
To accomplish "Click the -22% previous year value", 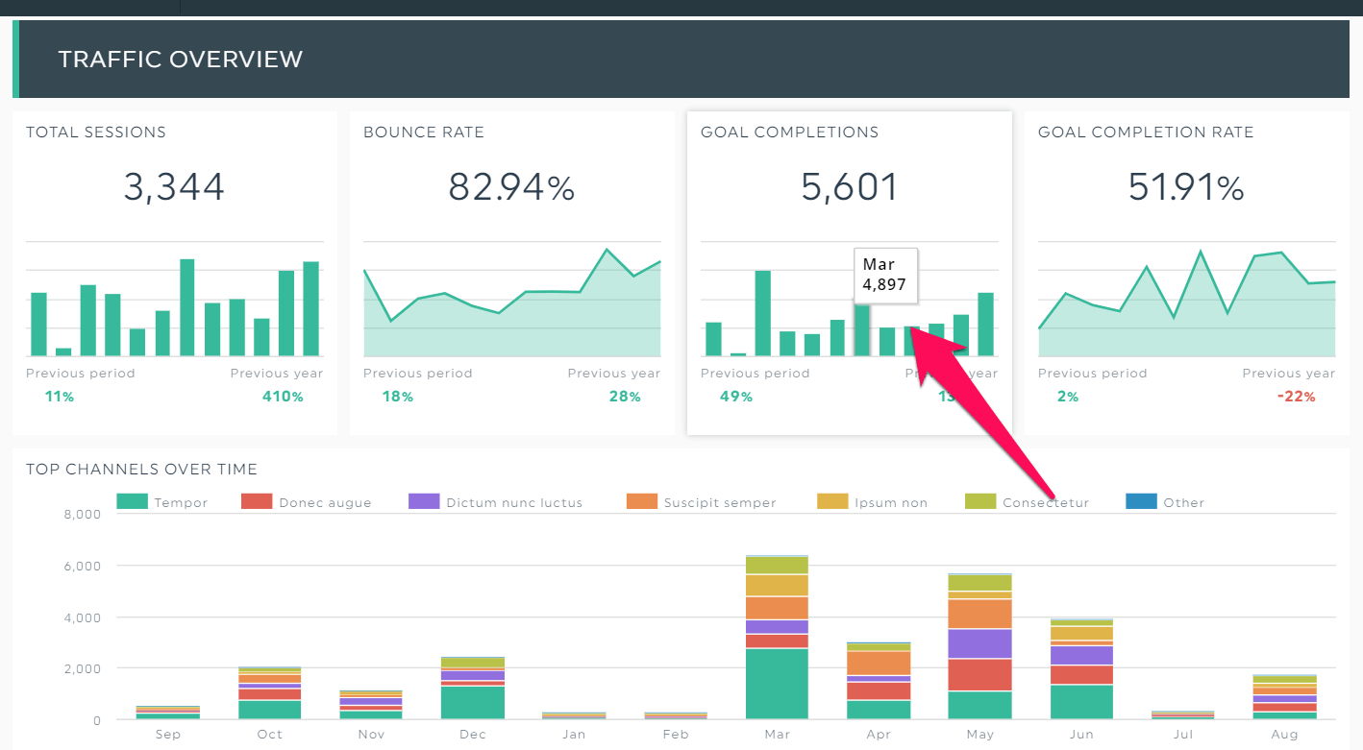I will (x=1295, y=397).
